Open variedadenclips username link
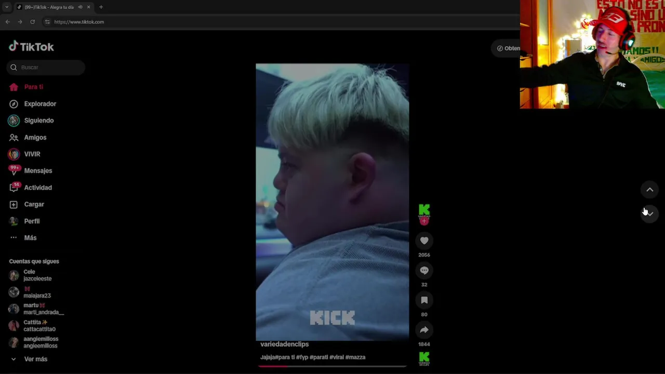This screenshot has height=374, width=665. [x=284, y=344]
